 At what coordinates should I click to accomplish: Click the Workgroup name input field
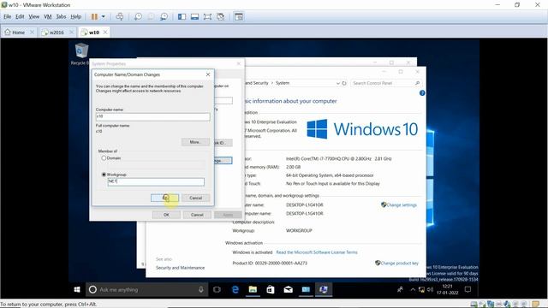click(x=156, y=181)
